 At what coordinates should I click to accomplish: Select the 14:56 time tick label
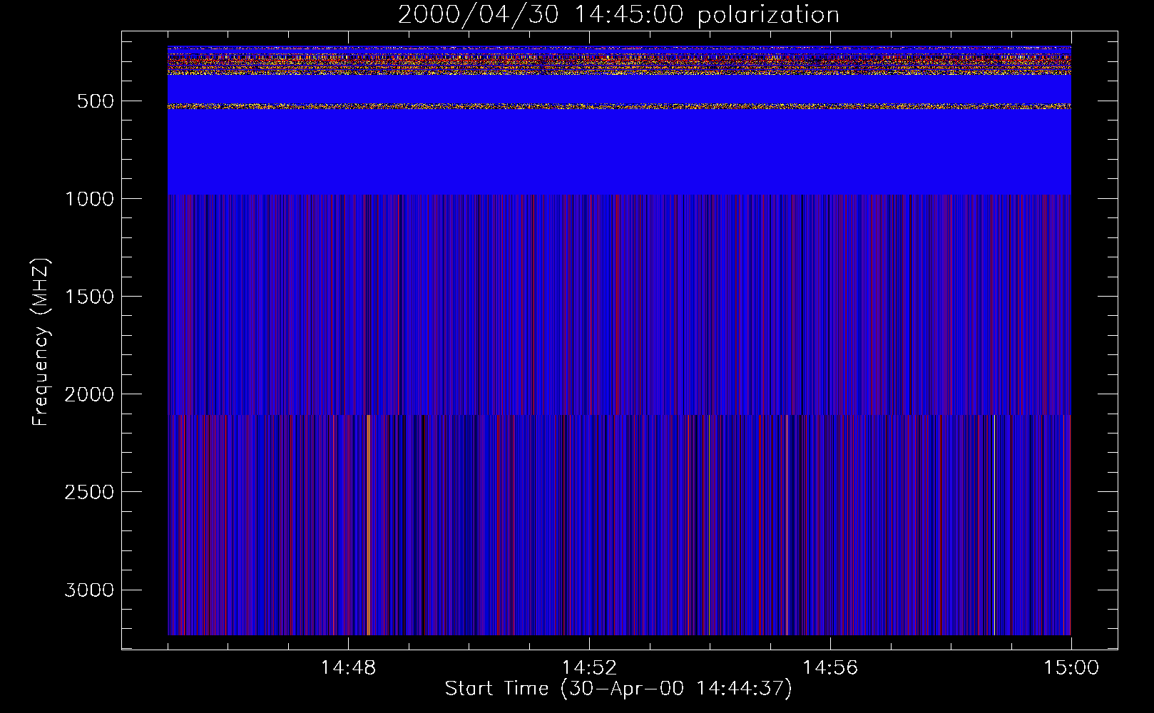pos(830,668)
